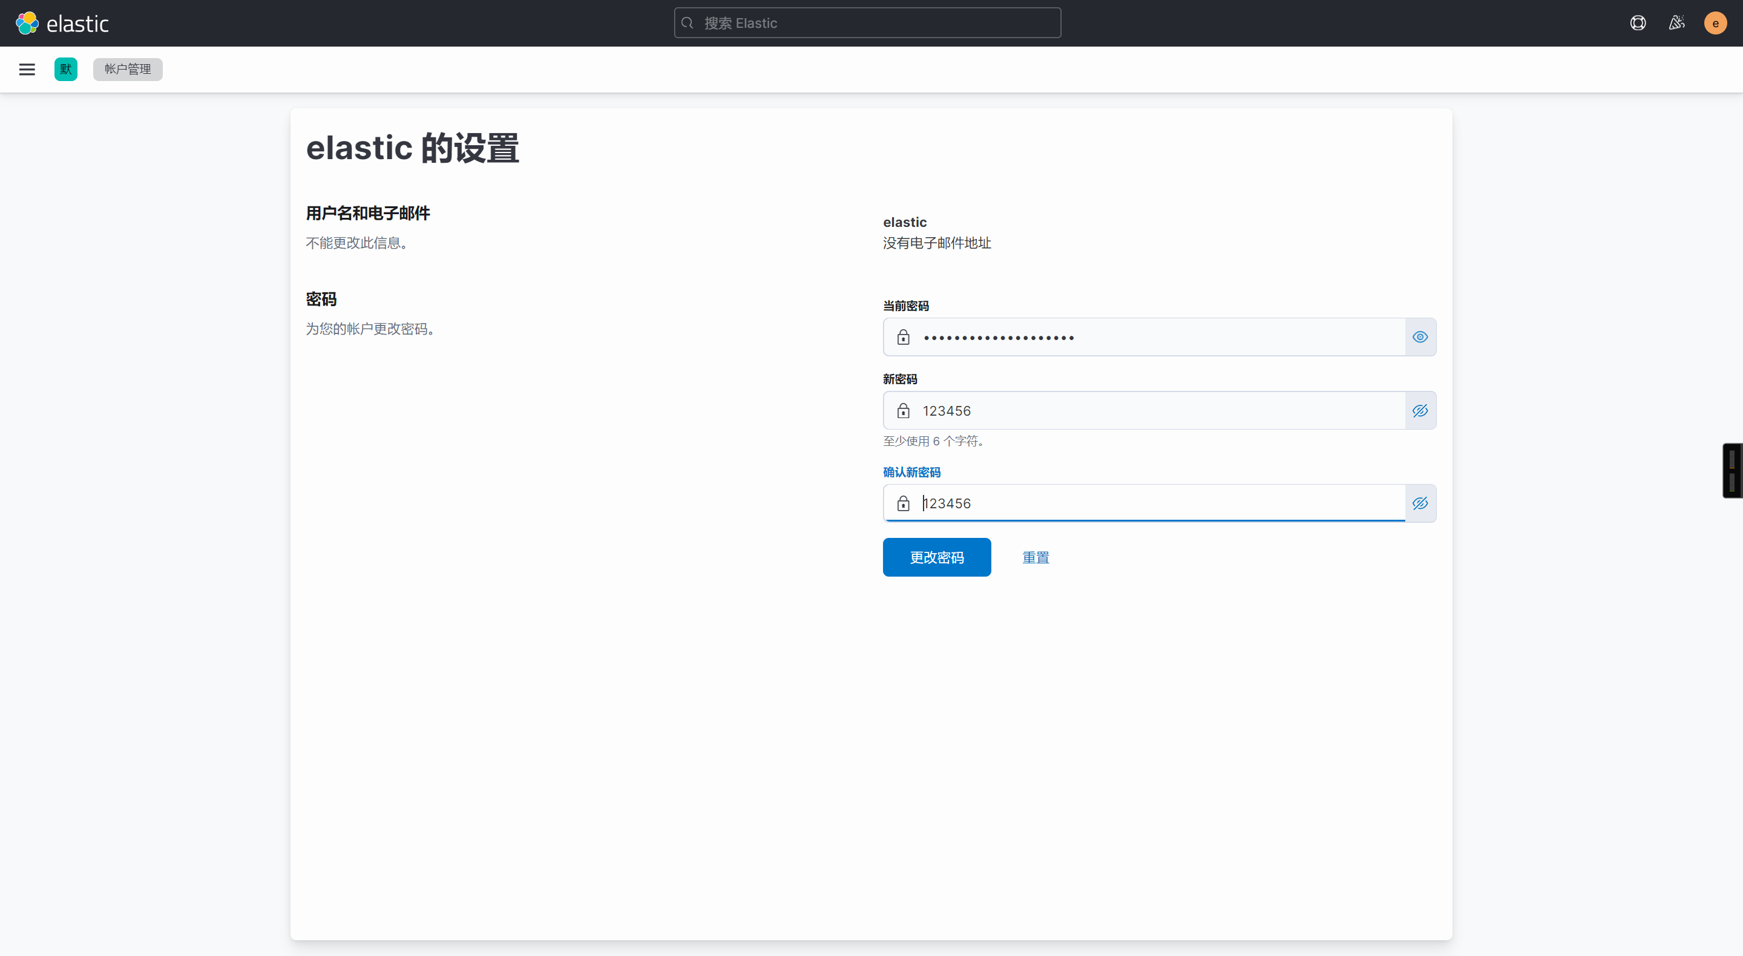The image size is (1743, 956).
Task: Click the 用户名和电子邮件 heading
Action: coord(368,213)
